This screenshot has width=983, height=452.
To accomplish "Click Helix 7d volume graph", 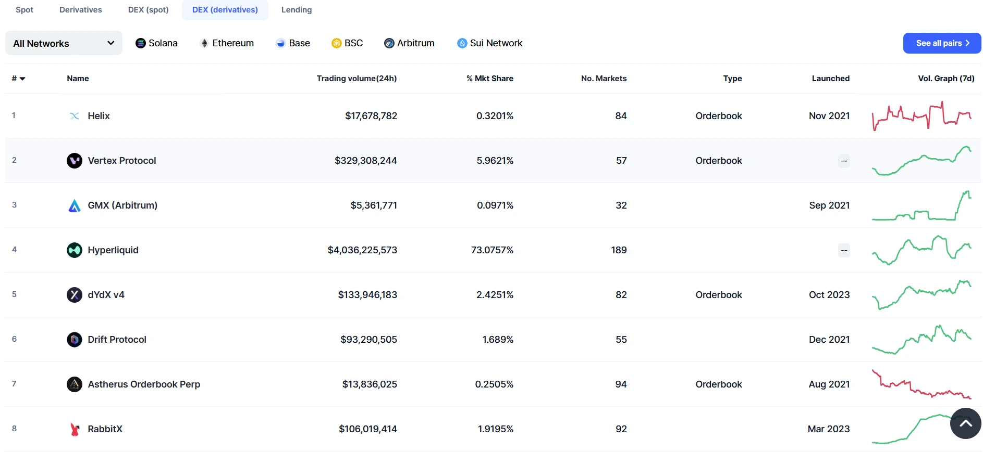I will tap(921, 116).
